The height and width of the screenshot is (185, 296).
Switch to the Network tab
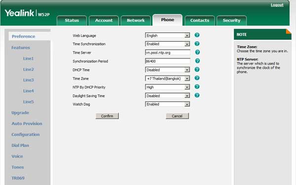136,20
